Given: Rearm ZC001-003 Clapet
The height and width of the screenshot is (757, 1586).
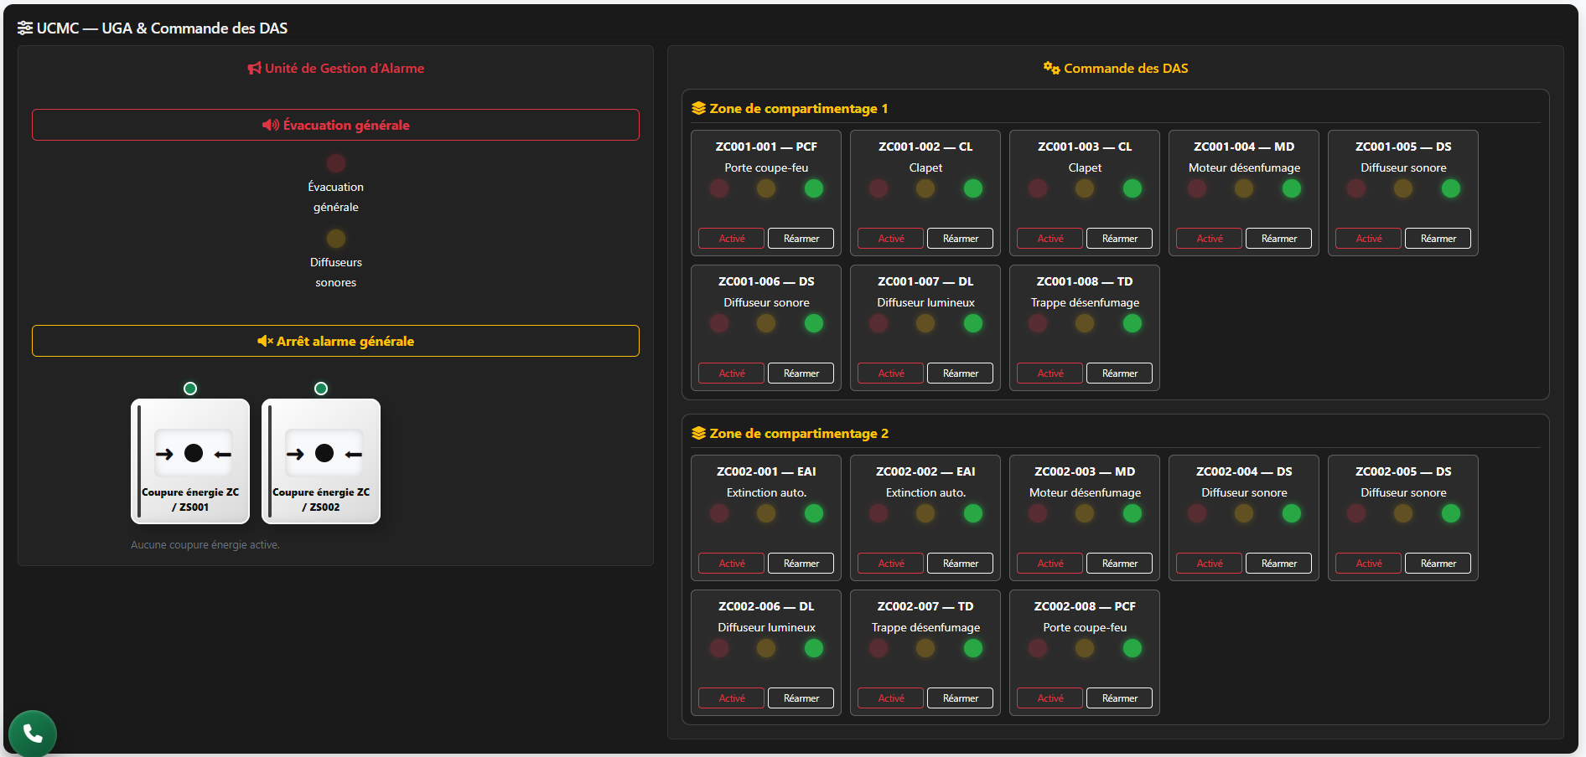Looking at the screenshot, I should [x=1120, y=239].
